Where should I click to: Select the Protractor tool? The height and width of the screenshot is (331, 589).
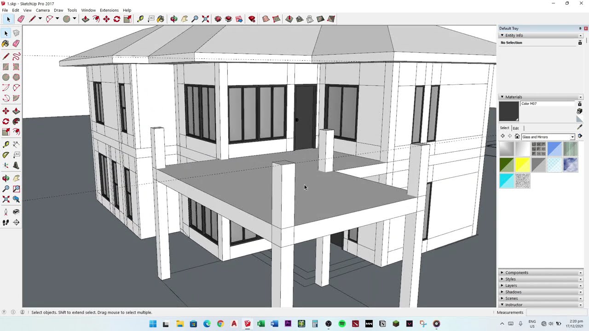point(6,154)
